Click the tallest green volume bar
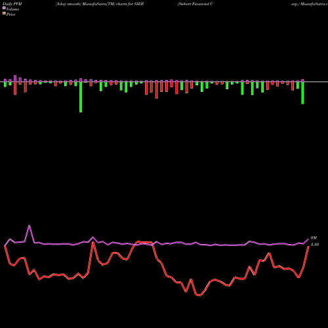 [x=81, y=97]
